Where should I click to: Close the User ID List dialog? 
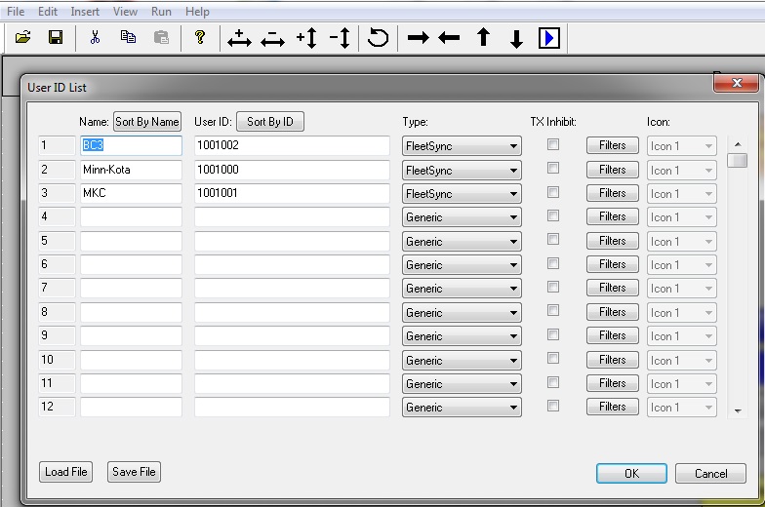coord(737,83)
